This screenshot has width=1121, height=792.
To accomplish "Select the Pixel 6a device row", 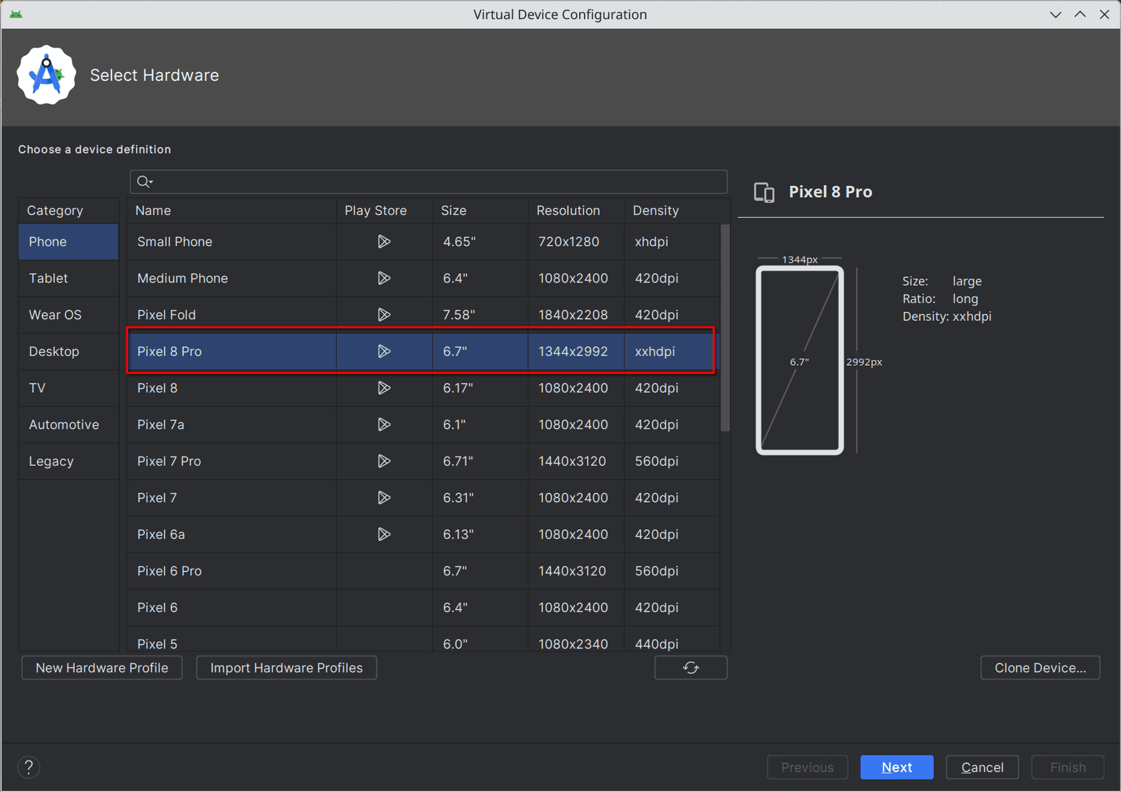I will tap(423, 535).
